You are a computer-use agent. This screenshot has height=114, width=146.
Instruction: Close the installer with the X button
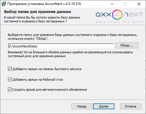(x=139, y=4)
